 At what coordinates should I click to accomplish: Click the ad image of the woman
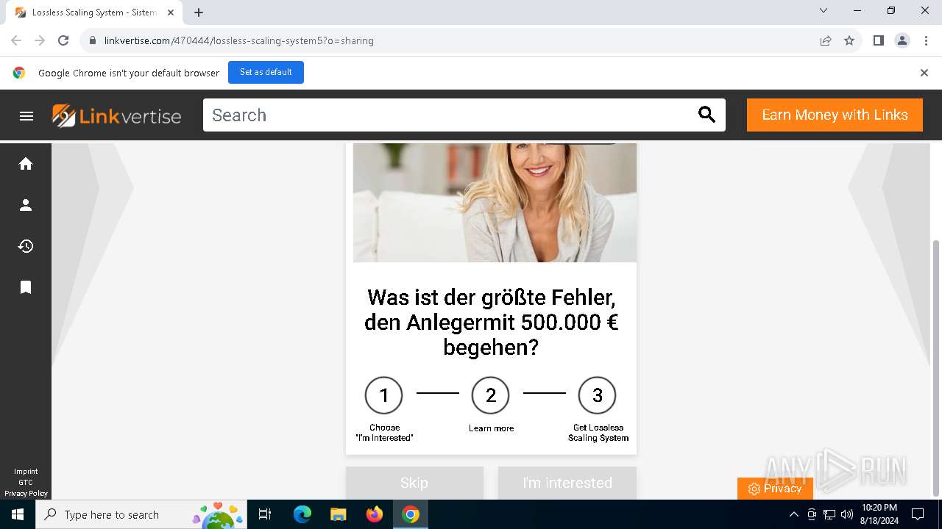[495, 202]
